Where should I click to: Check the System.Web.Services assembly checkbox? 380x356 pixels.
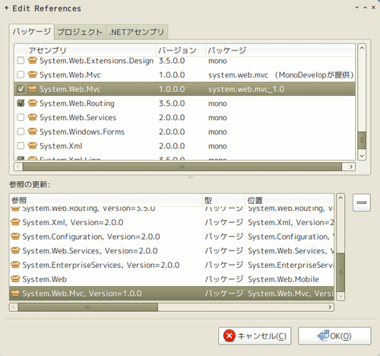[x=21, y=117]
